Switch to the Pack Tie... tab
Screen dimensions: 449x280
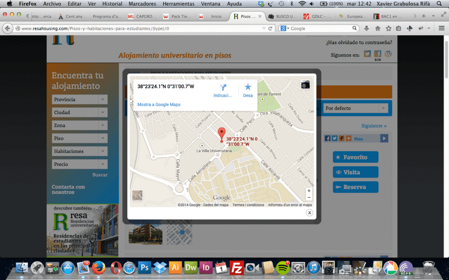tap(178, 16)
